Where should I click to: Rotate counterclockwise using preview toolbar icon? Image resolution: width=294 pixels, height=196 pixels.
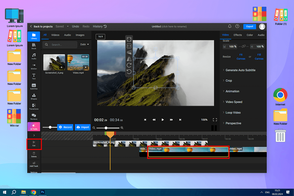129,71
